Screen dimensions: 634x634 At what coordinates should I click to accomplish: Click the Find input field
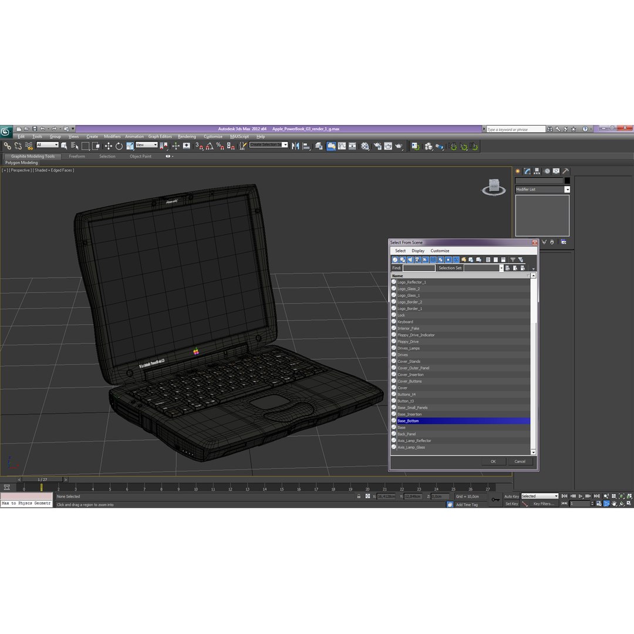point(419,268)
